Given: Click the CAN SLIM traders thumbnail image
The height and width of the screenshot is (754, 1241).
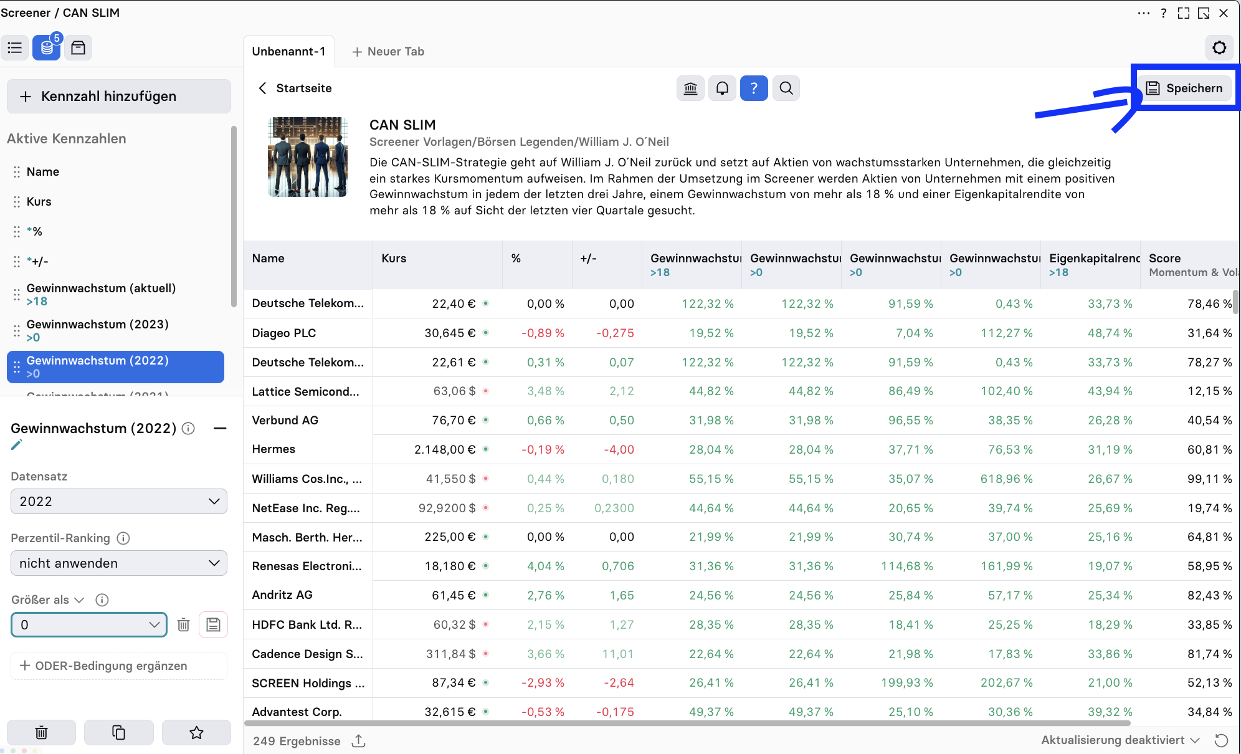Looking at the screenshot, I should pyautogui.click(x=308, y=157).
